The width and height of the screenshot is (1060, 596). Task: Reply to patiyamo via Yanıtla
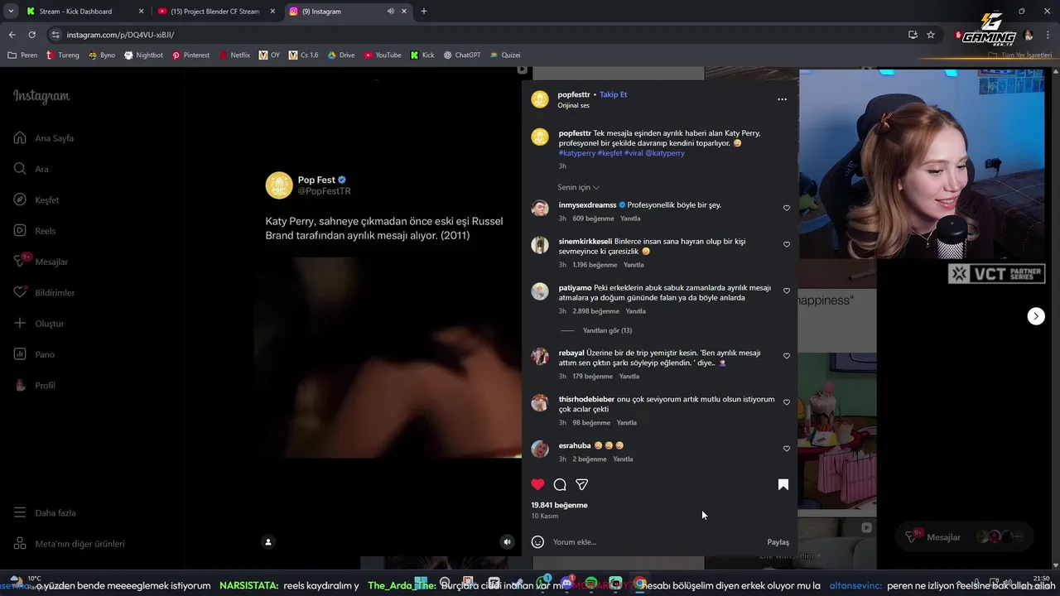pos(636,311)
